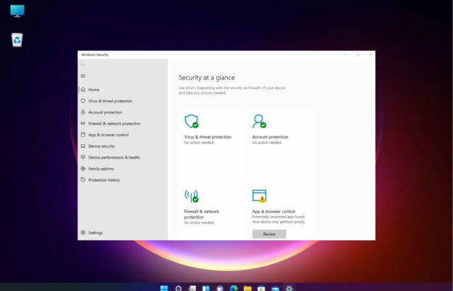453x291 pixels.
Task: Select Account protection in the sidebar
Action: (123, 113)
